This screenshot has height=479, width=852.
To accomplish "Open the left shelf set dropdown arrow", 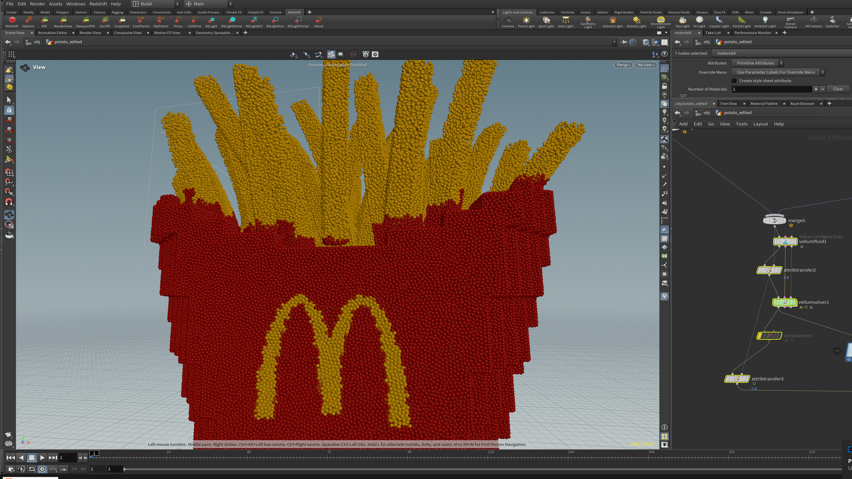I will 493,12.
